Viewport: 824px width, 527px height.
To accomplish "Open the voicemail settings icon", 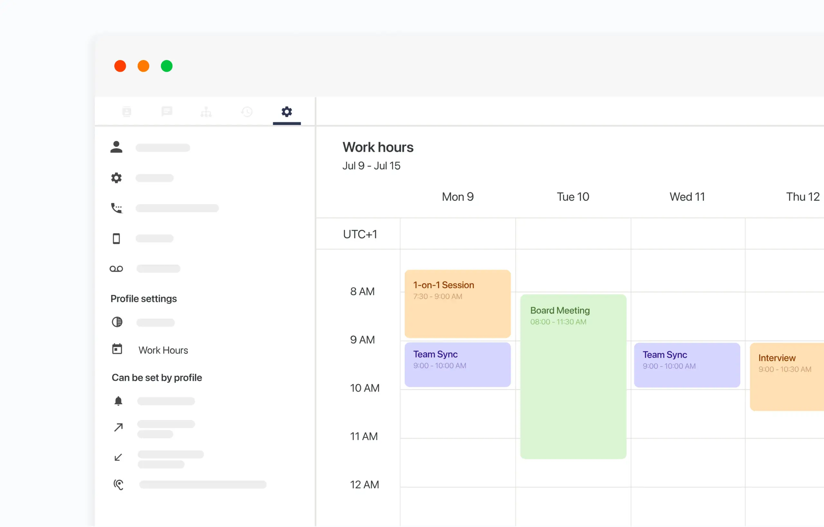I will coord(116,268).
